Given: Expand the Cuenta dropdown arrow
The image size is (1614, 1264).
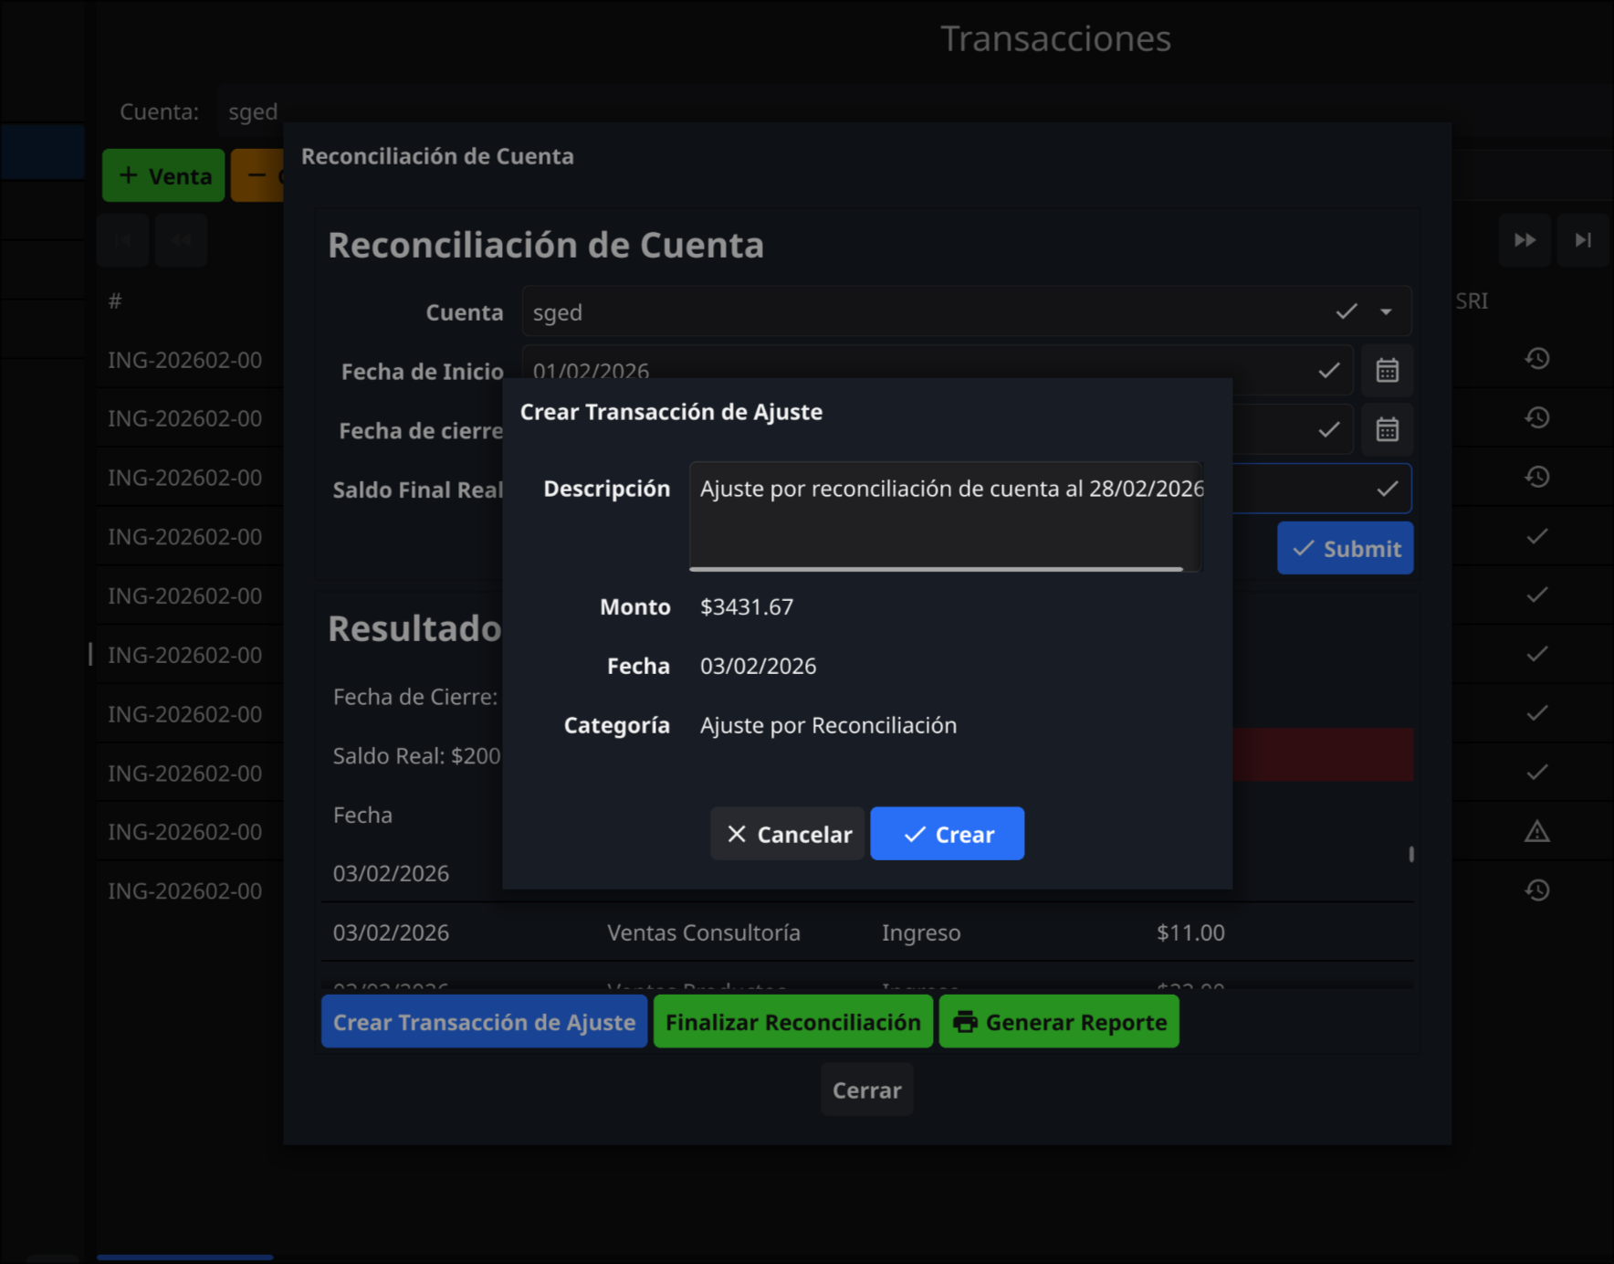Looking at the screenshot, I should click(x=1386, y=312).
